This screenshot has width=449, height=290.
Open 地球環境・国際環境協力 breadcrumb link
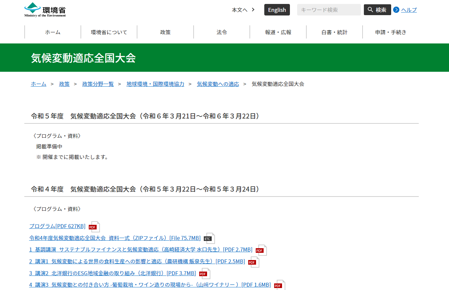(155, 84)
